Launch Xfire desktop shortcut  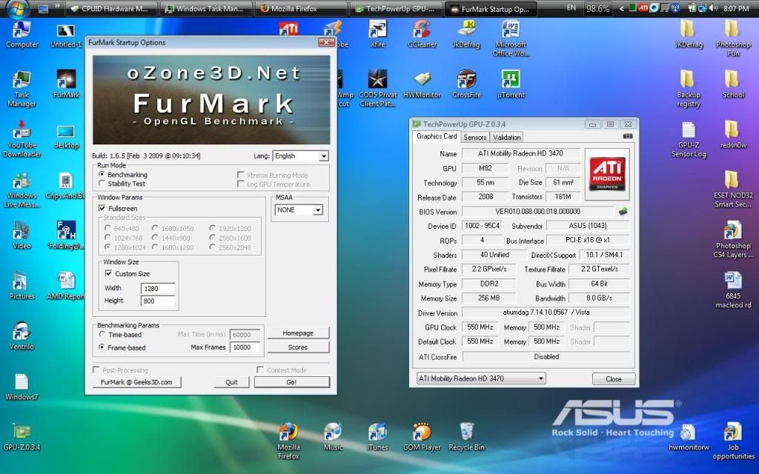coord(377,34)
